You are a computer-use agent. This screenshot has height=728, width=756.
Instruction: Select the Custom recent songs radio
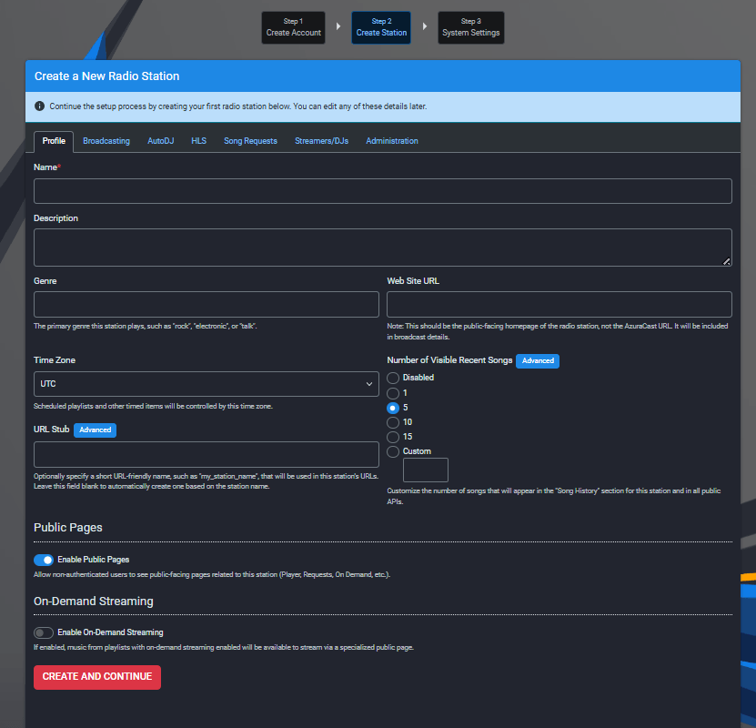pos(393,451)
